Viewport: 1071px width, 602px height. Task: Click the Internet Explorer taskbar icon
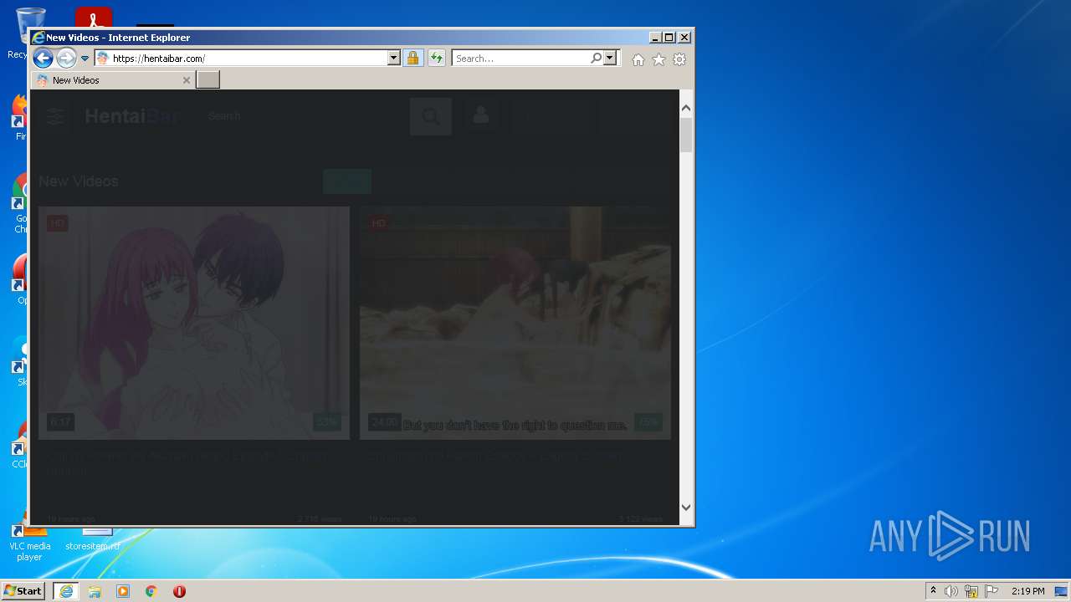(x=66, y=591)
